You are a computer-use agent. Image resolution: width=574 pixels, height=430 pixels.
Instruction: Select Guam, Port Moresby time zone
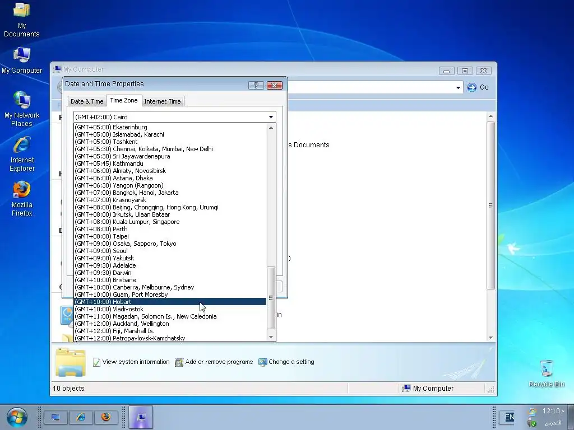170,295
